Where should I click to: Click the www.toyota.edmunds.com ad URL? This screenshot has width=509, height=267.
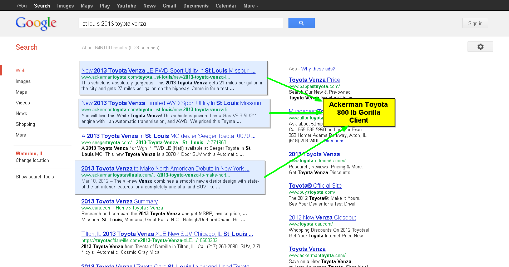point(317,160)
